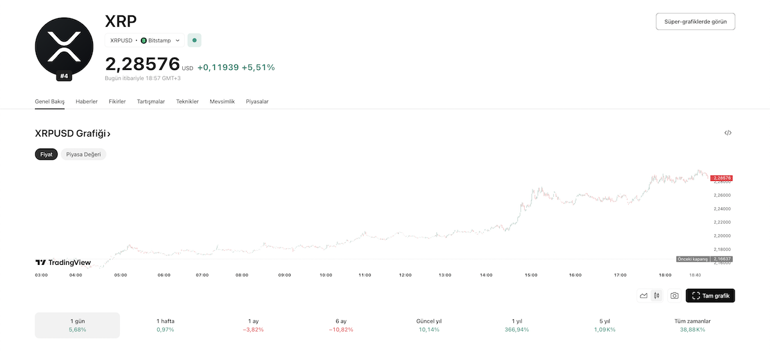Select the 5 yıl time range
770x354 pixels.
(604, 325)
